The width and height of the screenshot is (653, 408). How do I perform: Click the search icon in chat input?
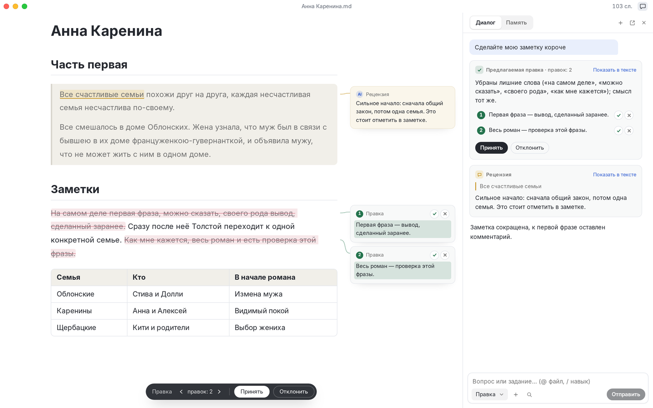pos(529,394)
